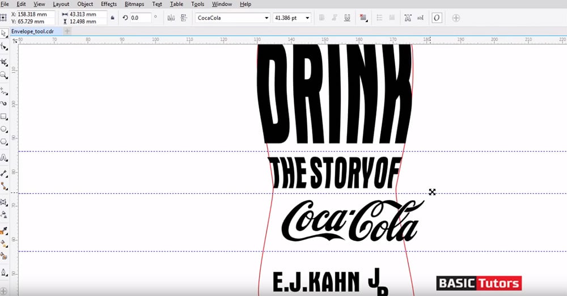Open the Bitmaps menu

point(134,4)
